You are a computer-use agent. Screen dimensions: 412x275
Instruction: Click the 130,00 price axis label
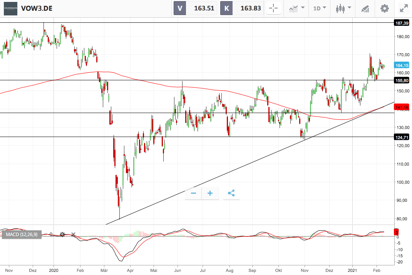(x=403, y=127)
